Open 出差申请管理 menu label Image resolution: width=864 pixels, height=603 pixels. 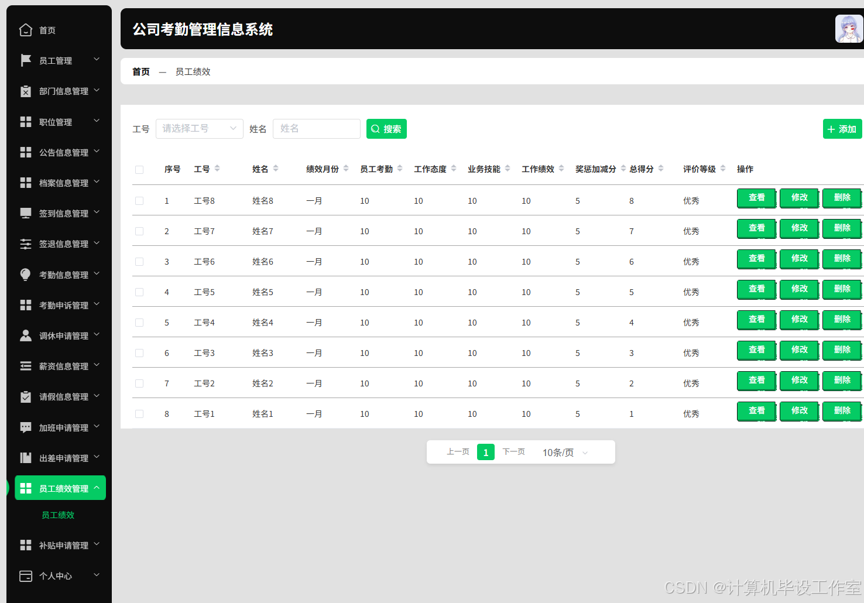click(64, 458)
